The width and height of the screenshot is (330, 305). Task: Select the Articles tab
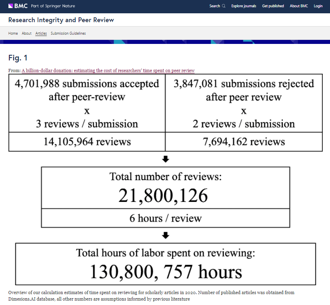[x=41, y=33]
